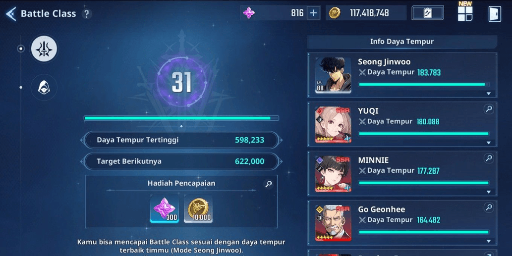512x256 pixels.
Task: Open MINNIE's magnifier details icon
Action: [489, 158]
